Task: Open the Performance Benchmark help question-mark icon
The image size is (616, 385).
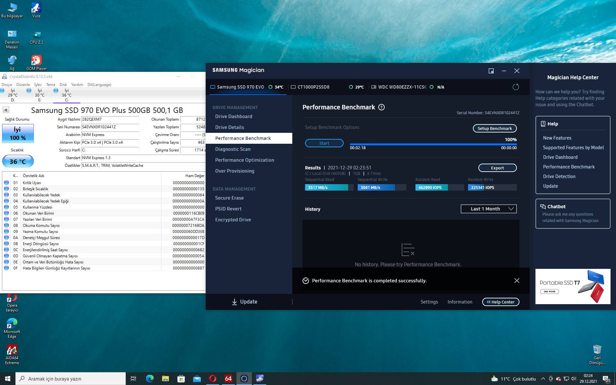Action: (381, 107)
